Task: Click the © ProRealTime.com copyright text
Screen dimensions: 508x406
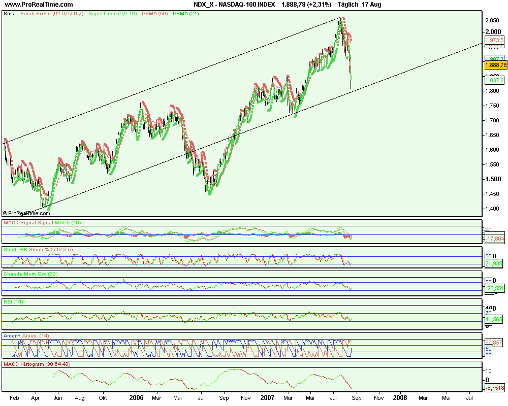Action: pyautogui.click(x=26, y=213)
